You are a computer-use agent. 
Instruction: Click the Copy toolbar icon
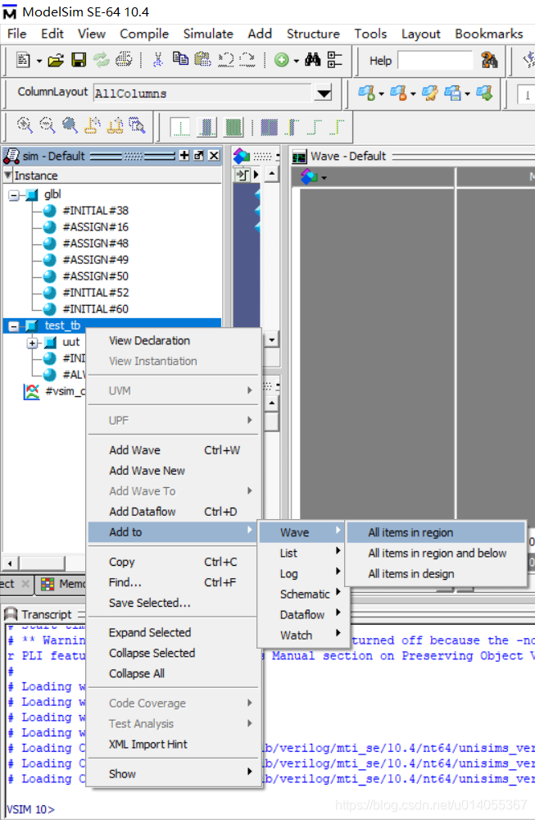181,58
